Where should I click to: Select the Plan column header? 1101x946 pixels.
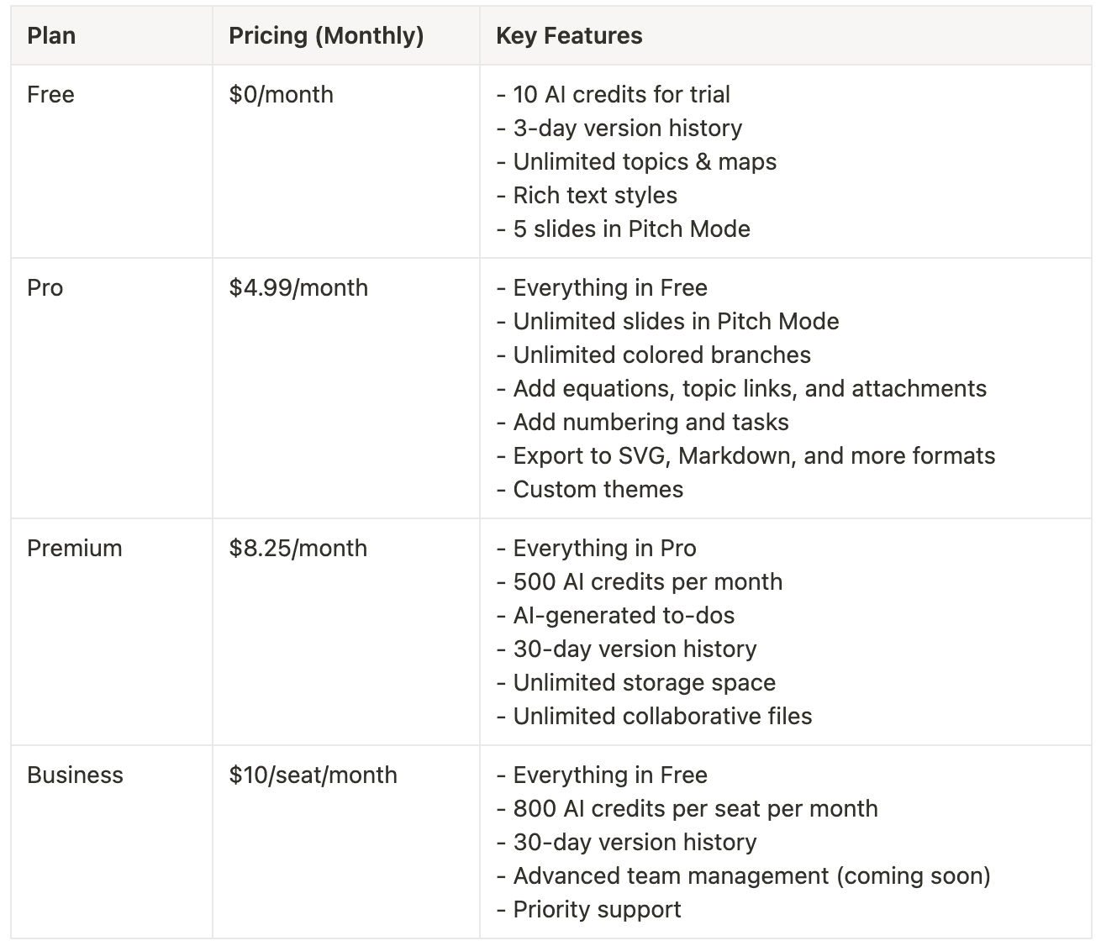111,36
